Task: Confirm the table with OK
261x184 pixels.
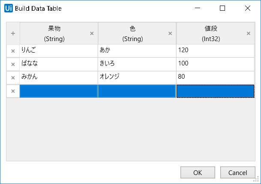Action: [198, 172]
